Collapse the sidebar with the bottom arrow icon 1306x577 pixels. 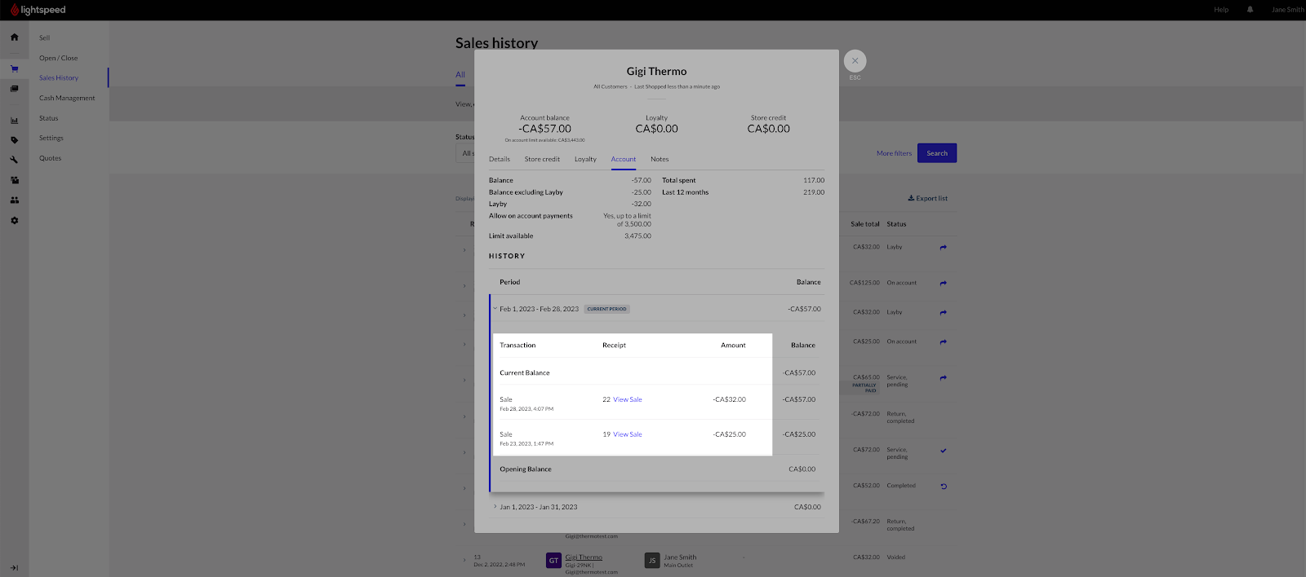[x=14, y=568]
